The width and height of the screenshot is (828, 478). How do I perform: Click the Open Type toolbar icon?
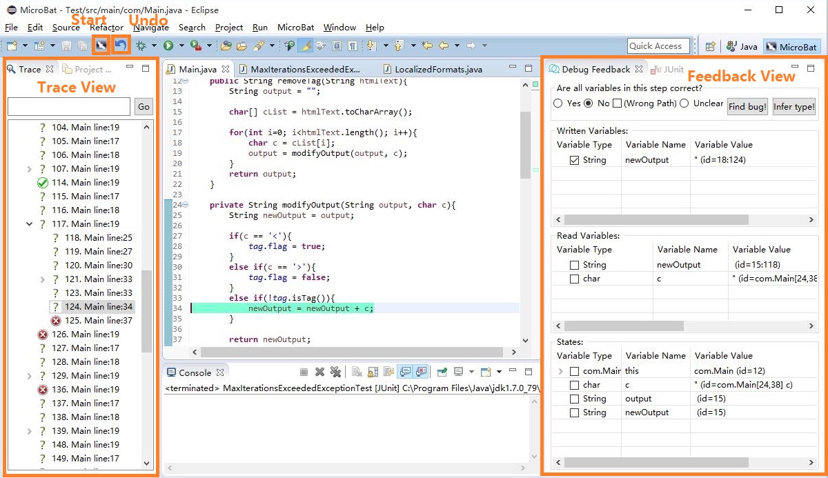(x=226, y=46)
